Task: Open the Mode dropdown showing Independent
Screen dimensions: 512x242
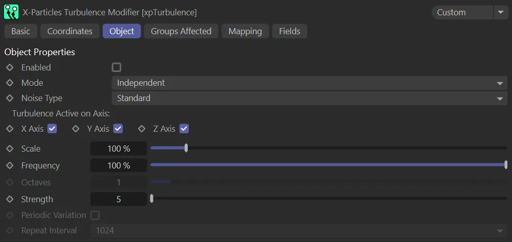Action: point(309,83)
